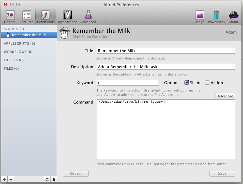The height and width of the screenshot is (184, 243).
Task: Open the General preferences pane
Action: [x=10, y=17]
